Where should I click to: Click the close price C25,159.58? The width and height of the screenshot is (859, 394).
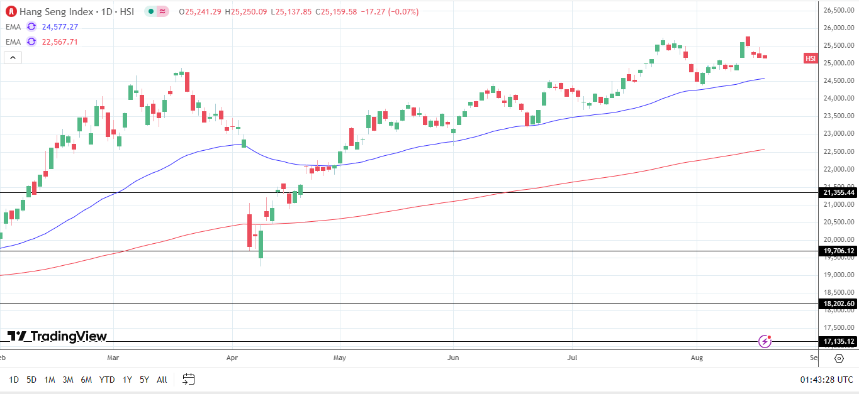[336, 11]
